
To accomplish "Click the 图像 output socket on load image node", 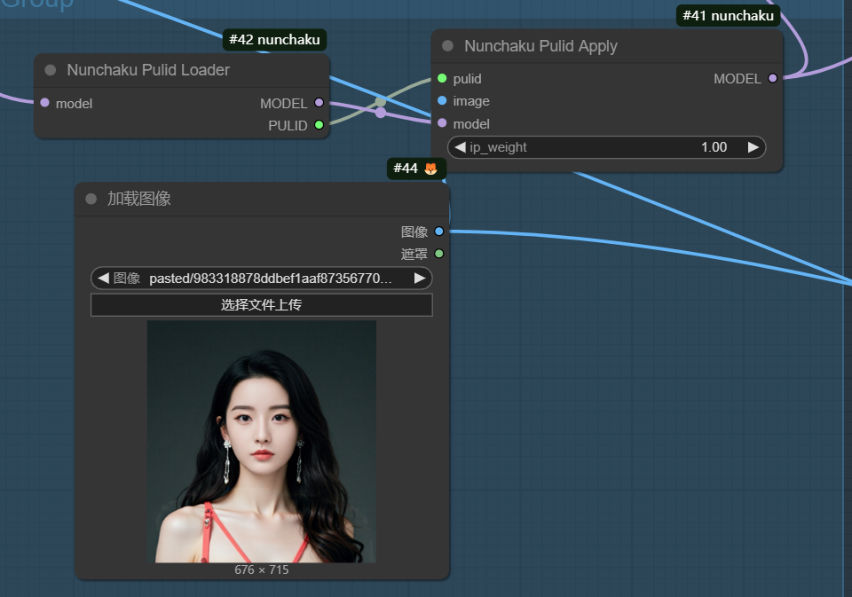I will [439, 232].
